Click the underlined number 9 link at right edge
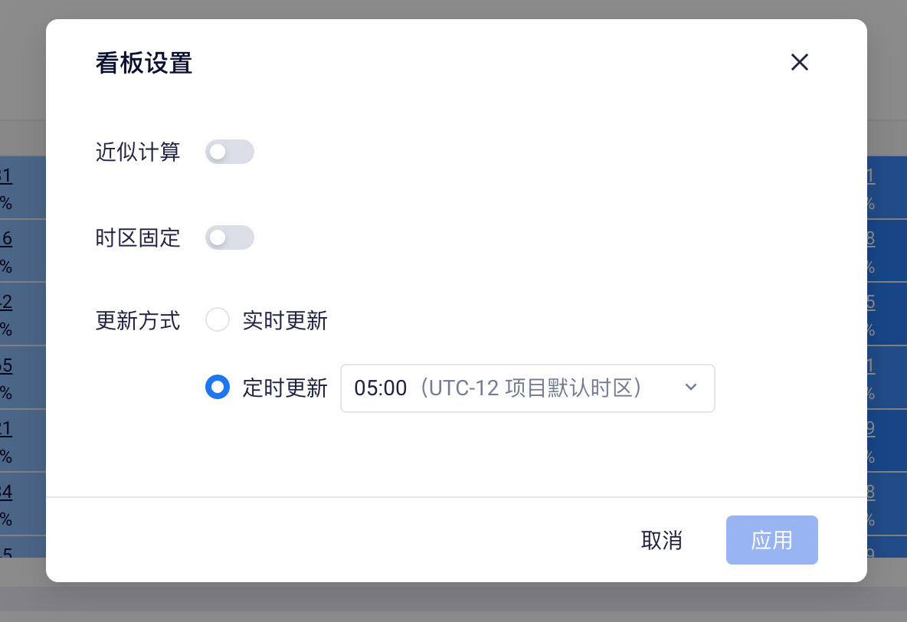Screen dimensions: 907x622 pyautogui.click(x=870, y=427)
